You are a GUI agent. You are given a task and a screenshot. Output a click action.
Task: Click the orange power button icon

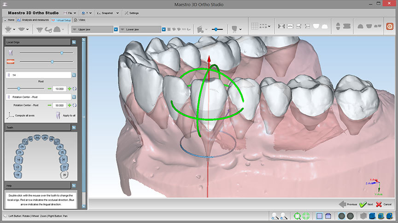tap(390, 26)
